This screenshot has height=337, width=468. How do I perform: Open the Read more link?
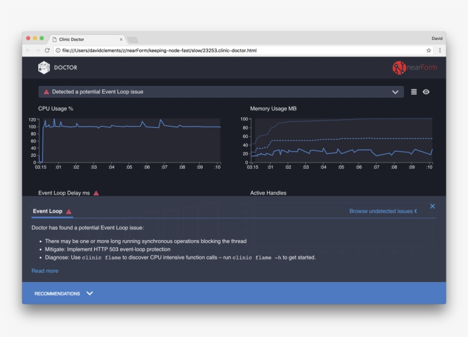[44, 270]
